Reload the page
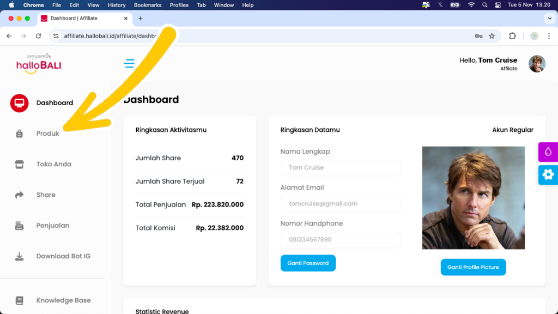This screenshot has width=558, height=314. pyautogui.click(x=39, y=36)
